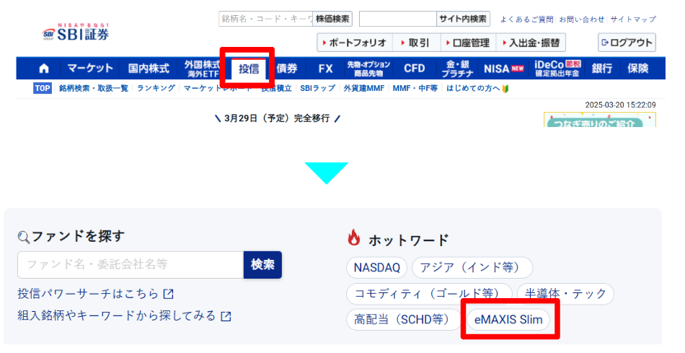Viewport: 685px width, 353px height.
Task: Select 半導体・テック hot word chip
Action: (x=565, y=294)
